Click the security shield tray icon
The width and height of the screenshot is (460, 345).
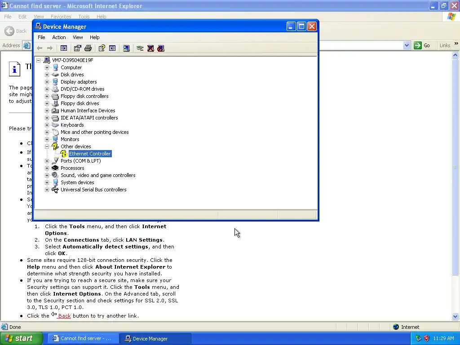click(x=427, y=338)
